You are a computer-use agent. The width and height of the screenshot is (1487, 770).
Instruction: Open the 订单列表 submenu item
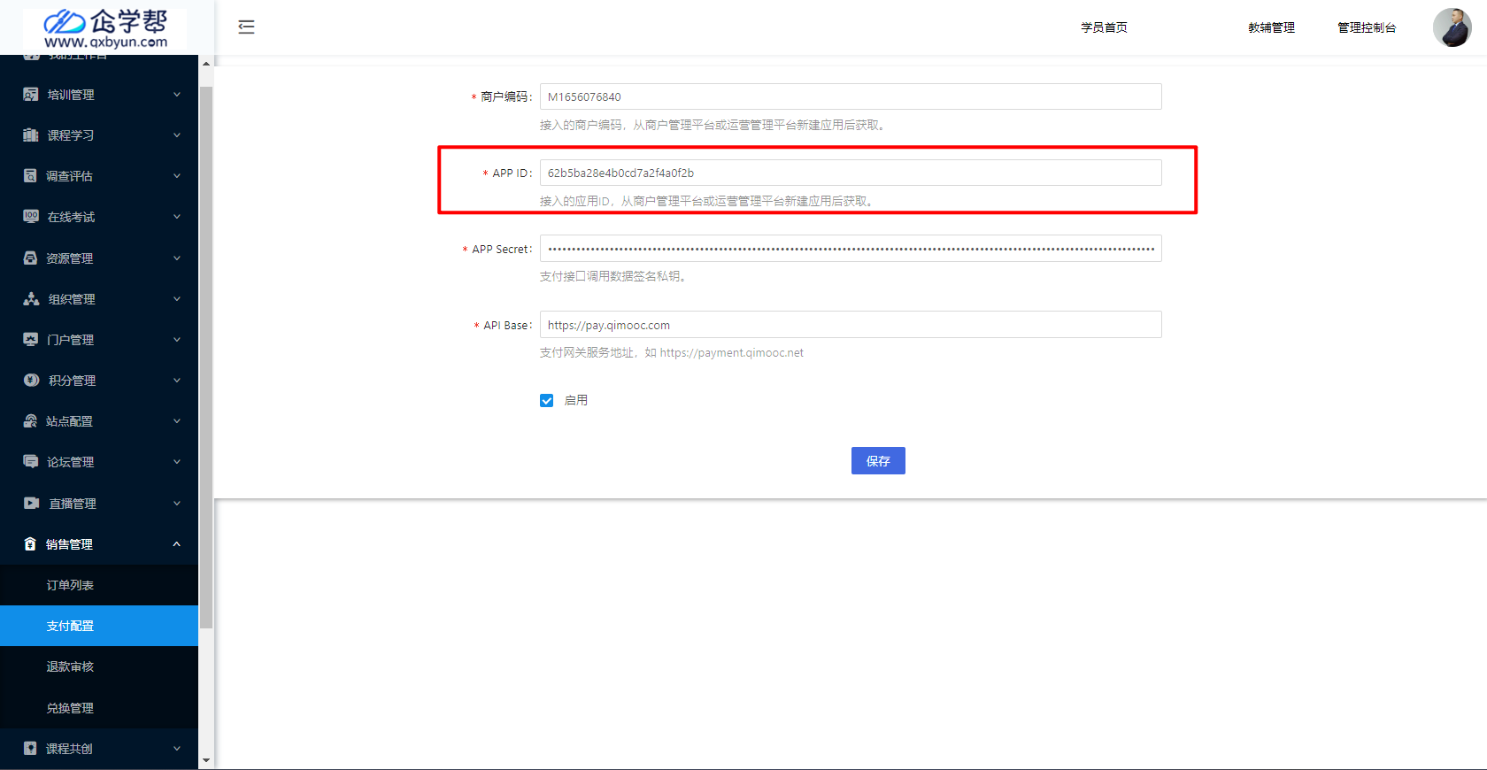coord(99,585)
